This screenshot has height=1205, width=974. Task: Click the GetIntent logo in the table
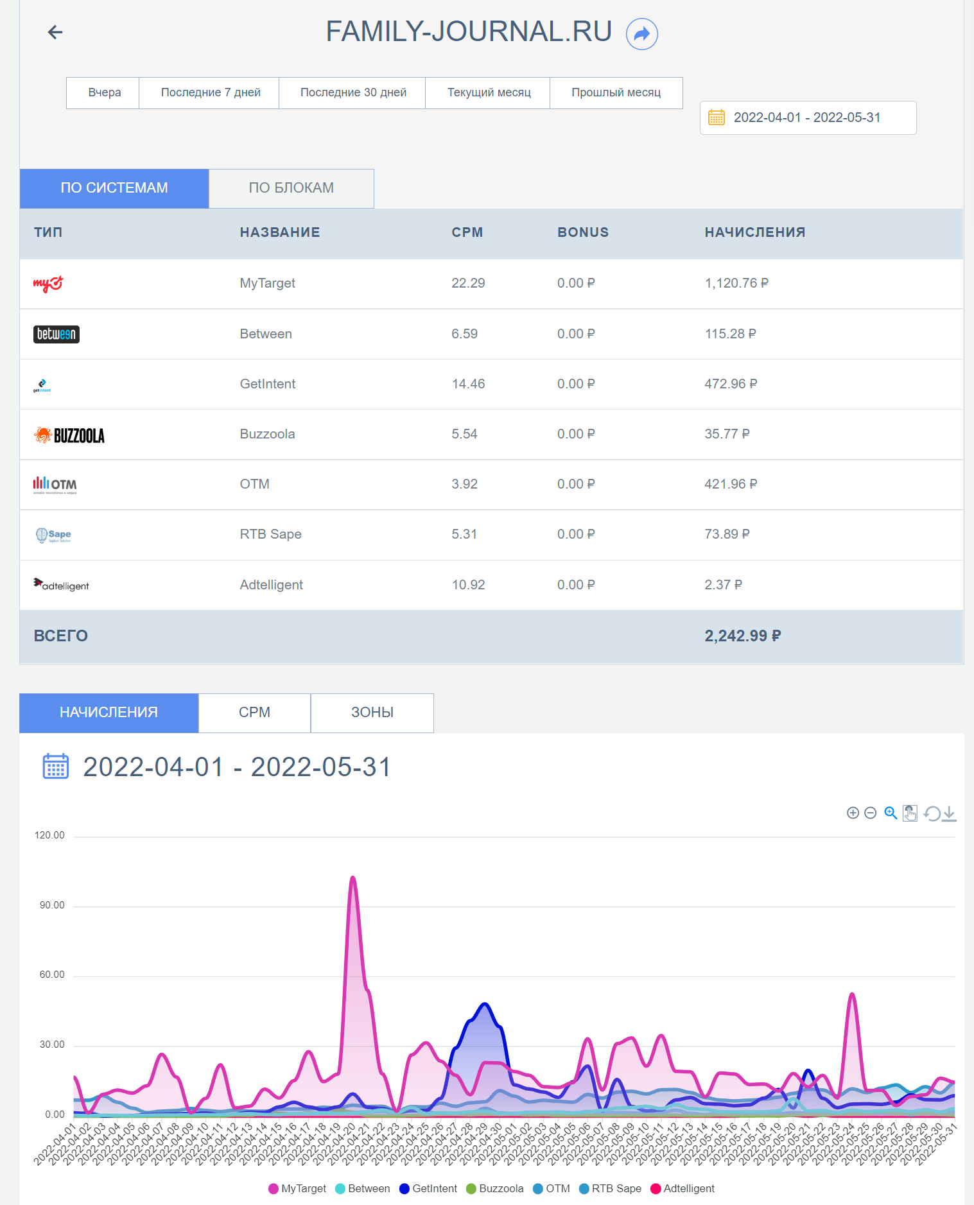pos(42,385)
